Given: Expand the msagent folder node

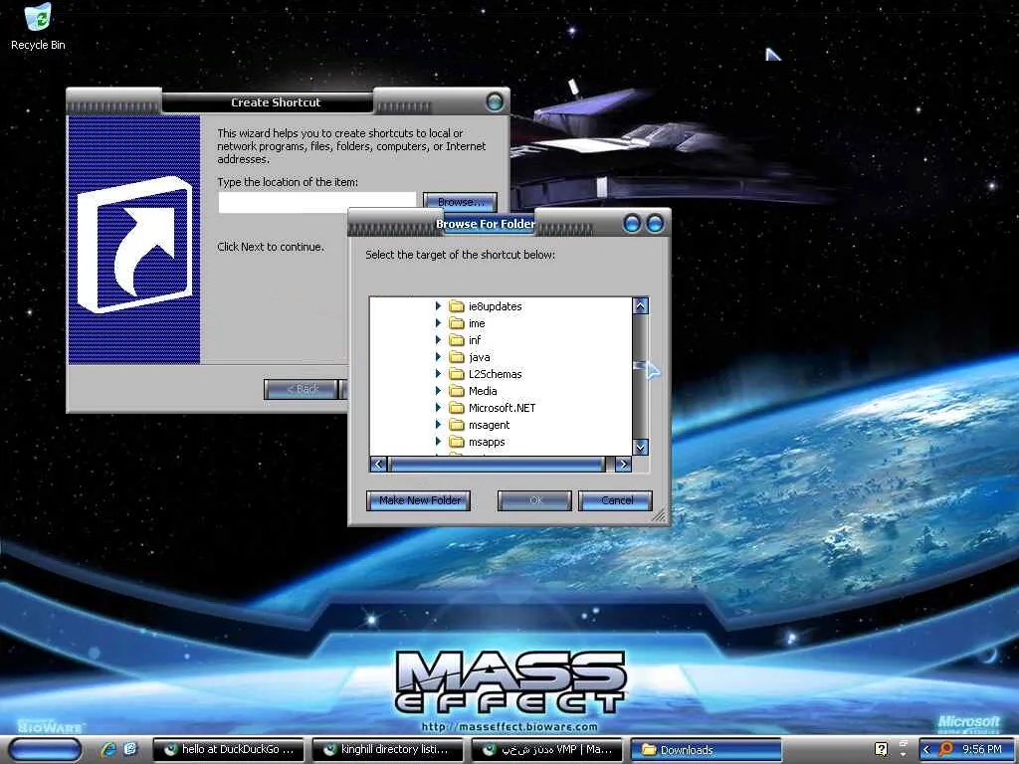Looking at the screenshot, I should click(438, 424).
